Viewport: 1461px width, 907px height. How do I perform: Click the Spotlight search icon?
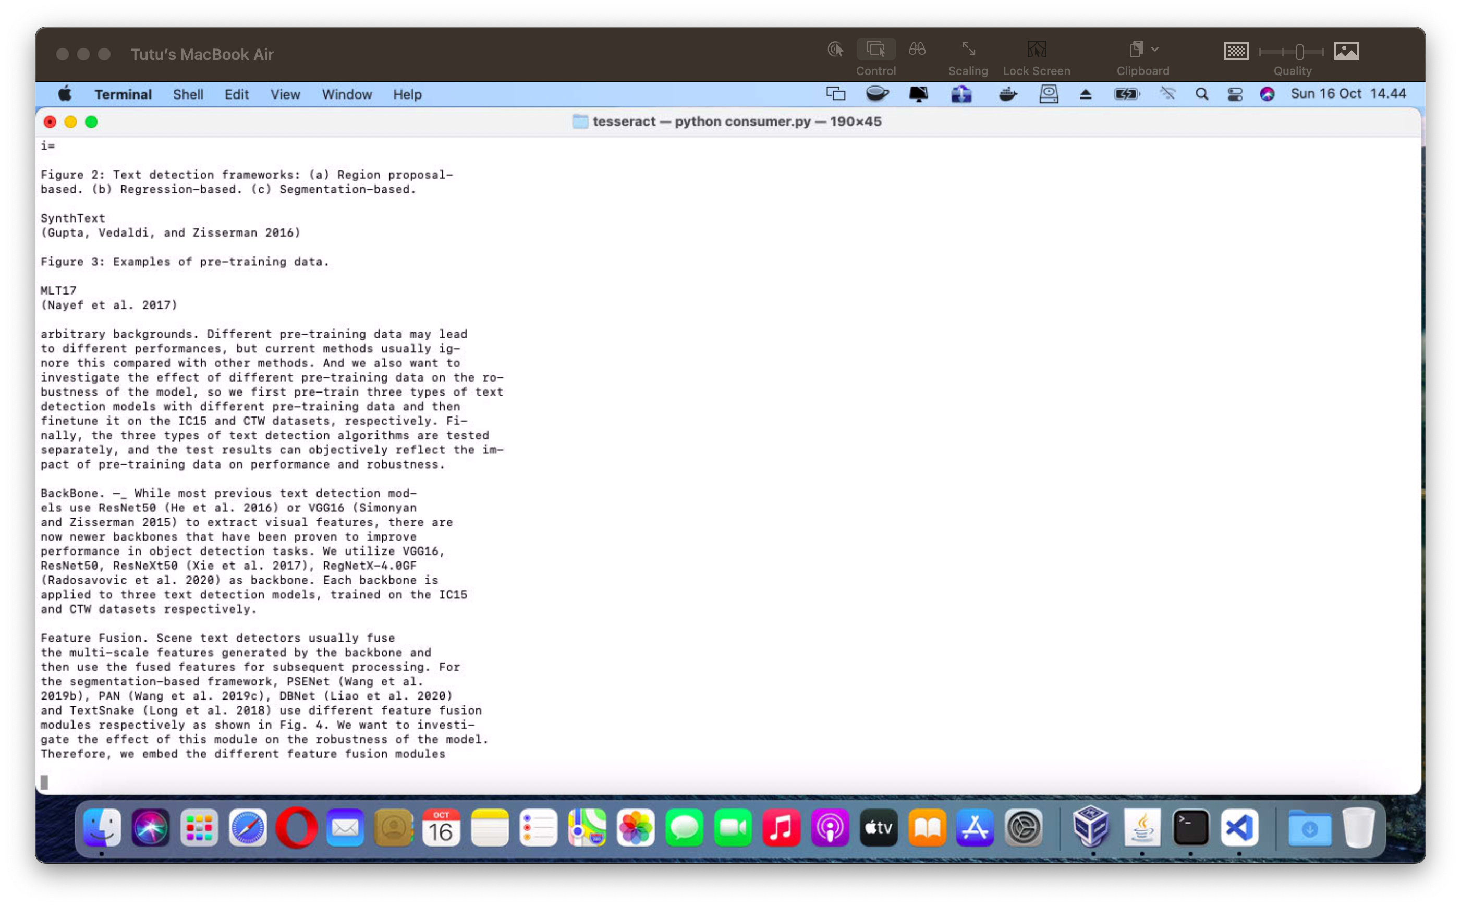point(1202,94)
